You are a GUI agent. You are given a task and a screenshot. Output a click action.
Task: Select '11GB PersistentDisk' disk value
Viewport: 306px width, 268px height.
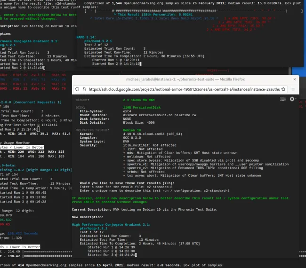tap(142, 108)
